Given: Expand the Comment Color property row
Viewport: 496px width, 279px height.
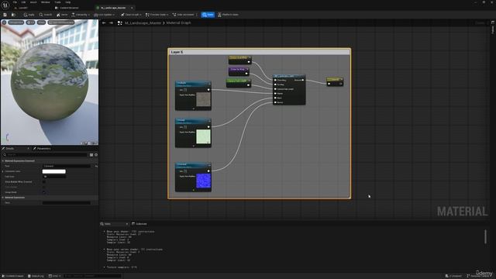Looking at the screenshot, I should pyautogui.click(x=3, y=171).
